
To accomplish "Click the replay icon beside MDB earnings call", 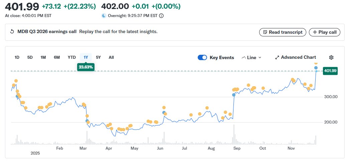I will click(12, 32).
